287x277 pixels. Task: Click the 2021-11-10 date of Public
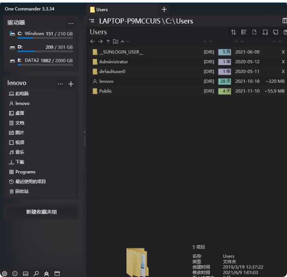coord(247,91)
